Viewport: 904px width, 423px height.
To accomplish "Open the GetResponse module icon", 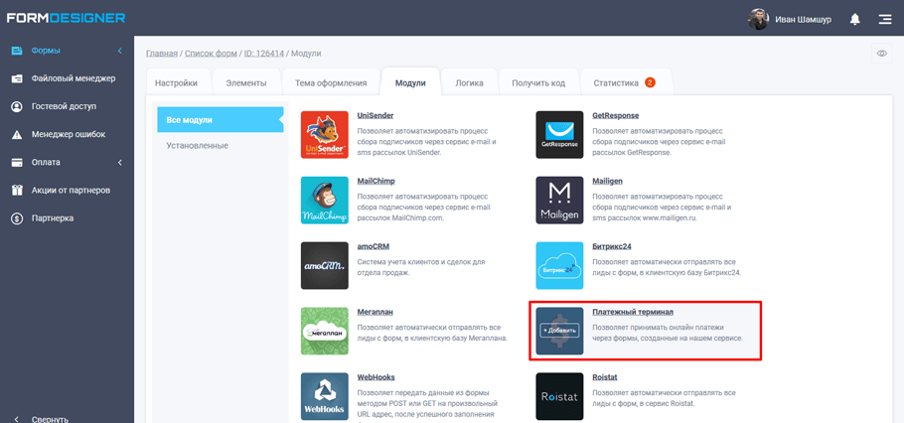I will [x=559, y=135].
